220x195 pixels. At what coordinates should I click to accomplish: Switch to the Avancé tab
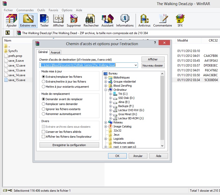[x=55, y=52]
